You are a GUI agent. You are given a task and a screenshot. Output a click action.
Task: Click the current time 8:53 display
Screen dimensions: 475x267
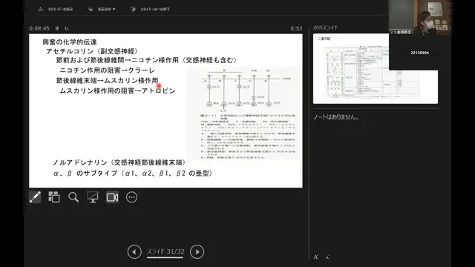tap(296, 28)
